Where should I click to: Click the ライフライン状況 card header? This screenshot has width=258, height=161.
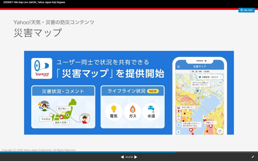(x=133, y=91)
